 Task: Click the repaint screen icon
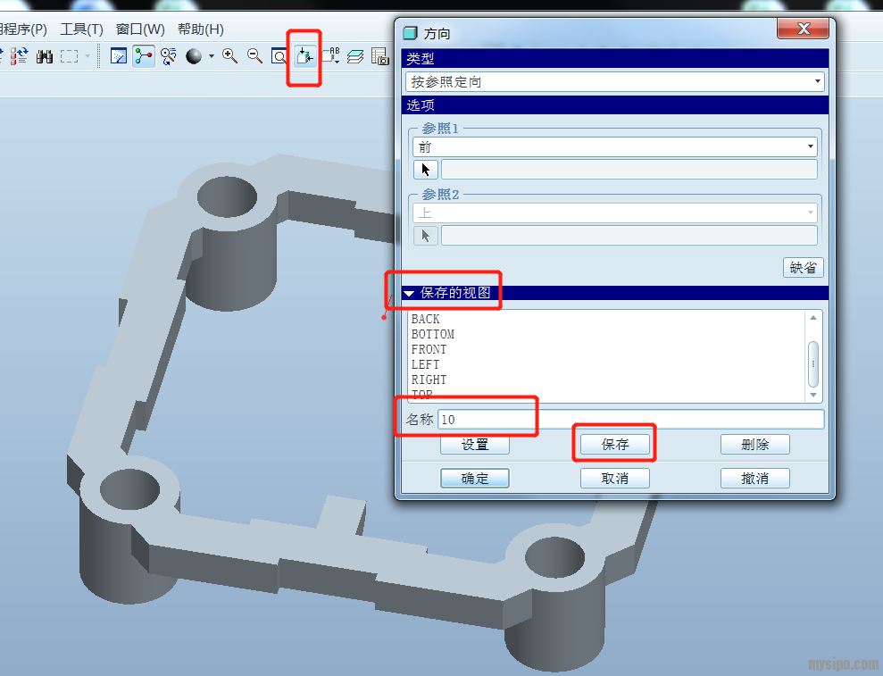click(x=118, y=56)
